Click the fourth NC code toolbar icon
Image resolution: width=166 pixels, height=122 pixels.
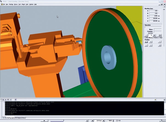[x=11, y=100]
